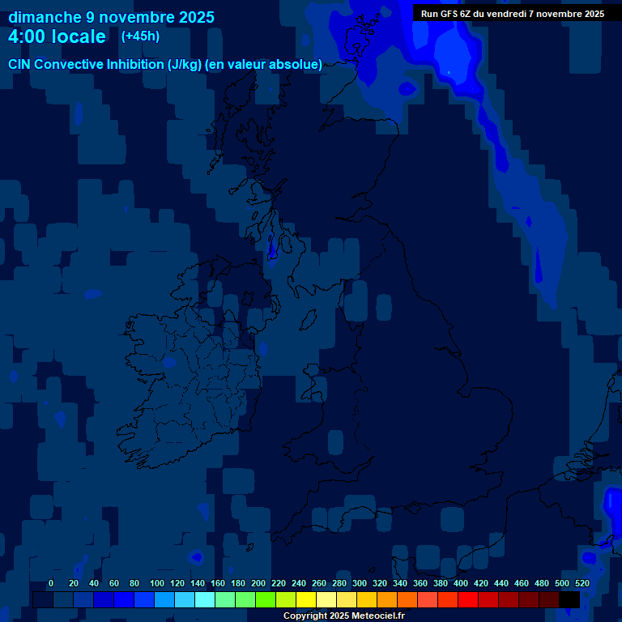Click the 520 scale label

(x=582, y=583)
